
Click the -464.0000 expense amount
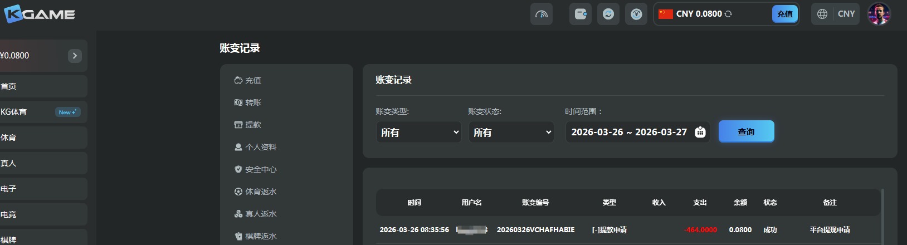coord(700,229)
